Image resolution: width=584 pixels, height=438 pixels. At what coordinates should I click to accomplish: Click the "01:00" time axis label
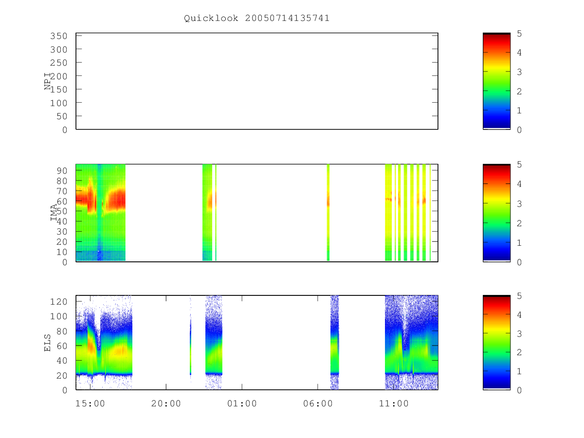(x=242, y=403)
